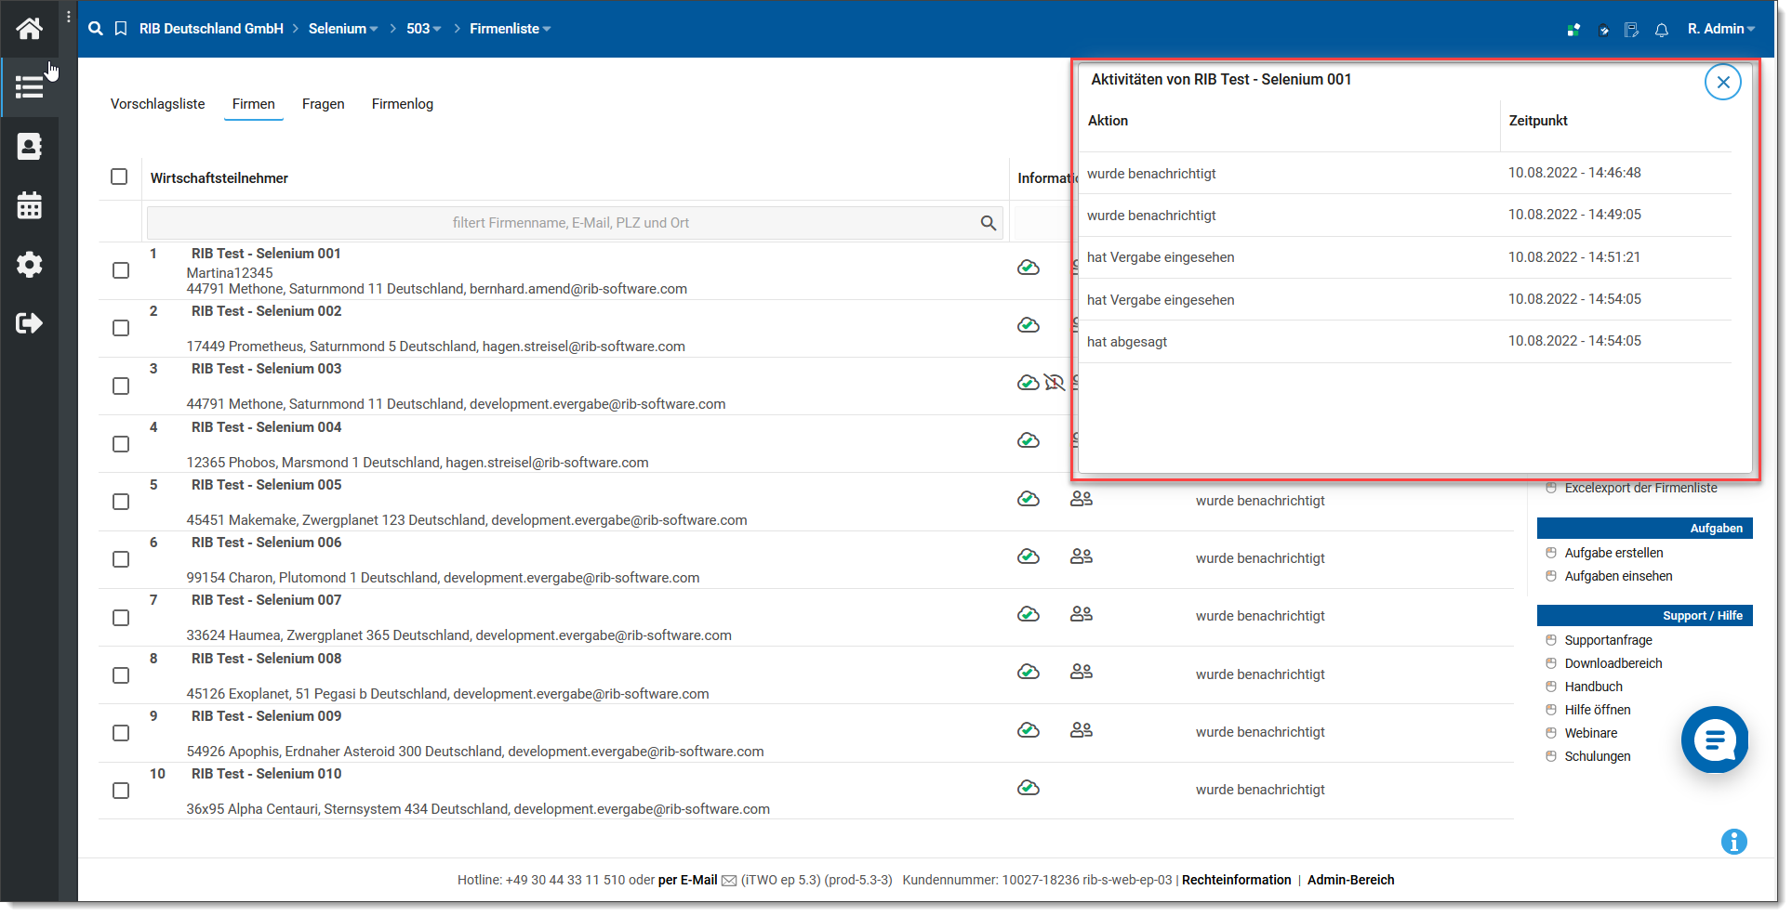
Task: Click the people icon for Selenium 007
Action: click(1082, 614)
